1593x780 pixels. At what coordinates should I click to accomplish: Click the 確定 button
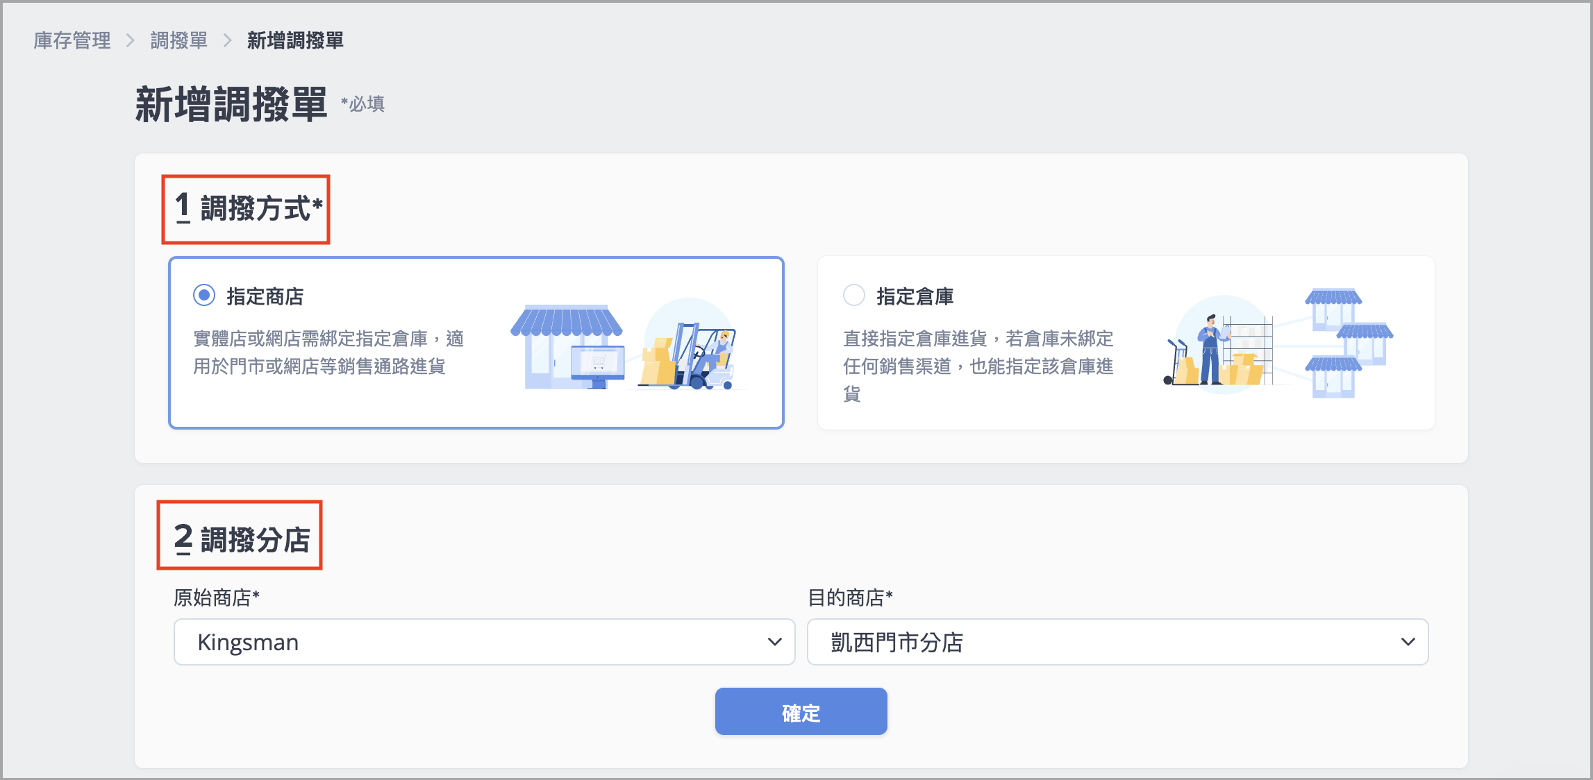[801, 711]
